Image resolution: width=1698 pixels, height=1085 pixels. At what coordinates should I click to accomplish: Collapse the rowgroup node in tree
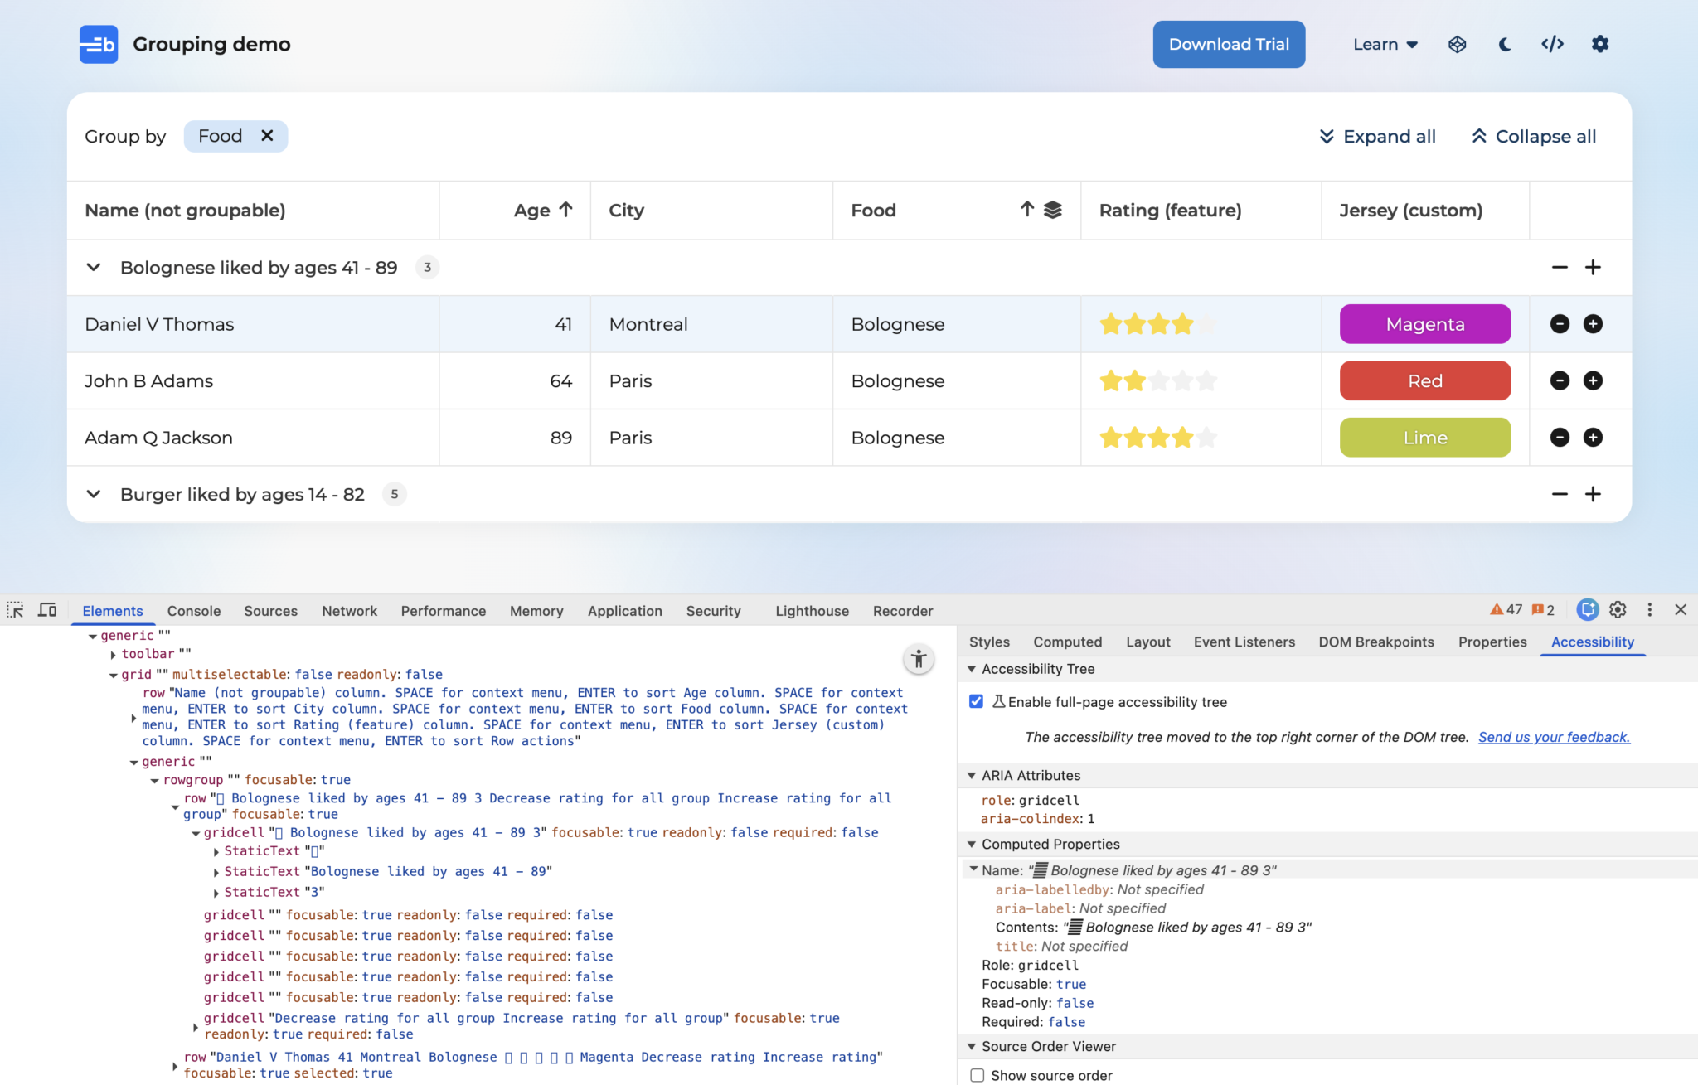(x=154, y=780)
